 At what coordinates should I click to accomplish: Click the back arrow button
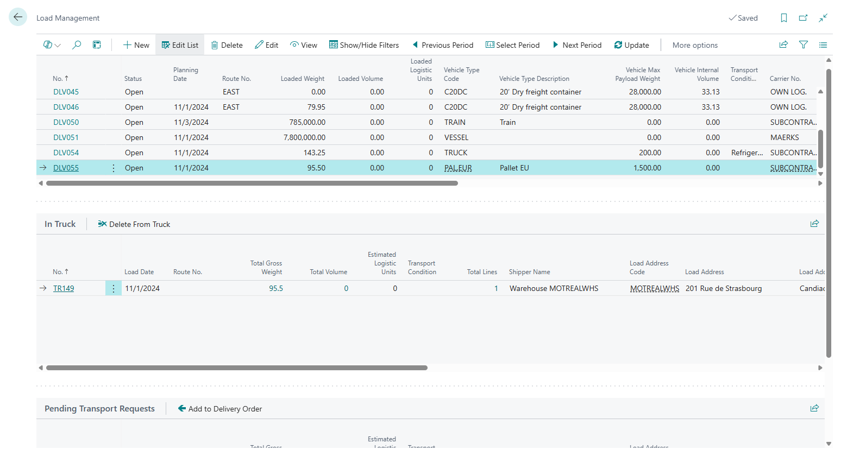point(18,17)
